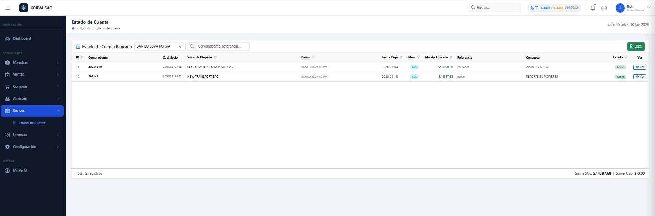Open the BANCO BBVA KORVA dropdown
Screen dimensions: 655x216
point(160,46)
